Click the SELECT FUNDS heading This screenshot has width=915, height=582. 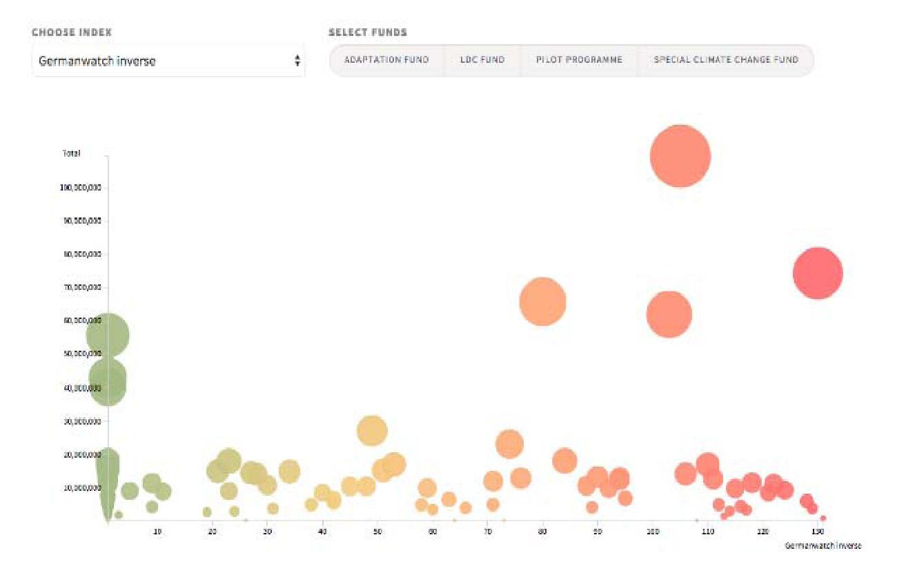click(368, 32)
